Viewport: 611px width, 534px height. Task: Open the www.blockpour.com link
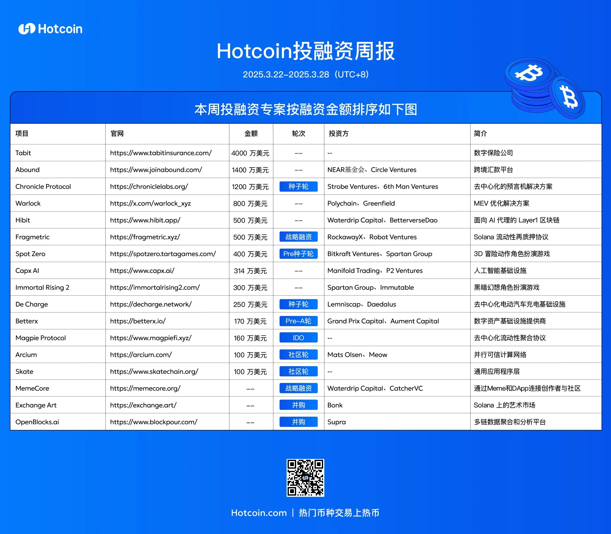point(154,422)
